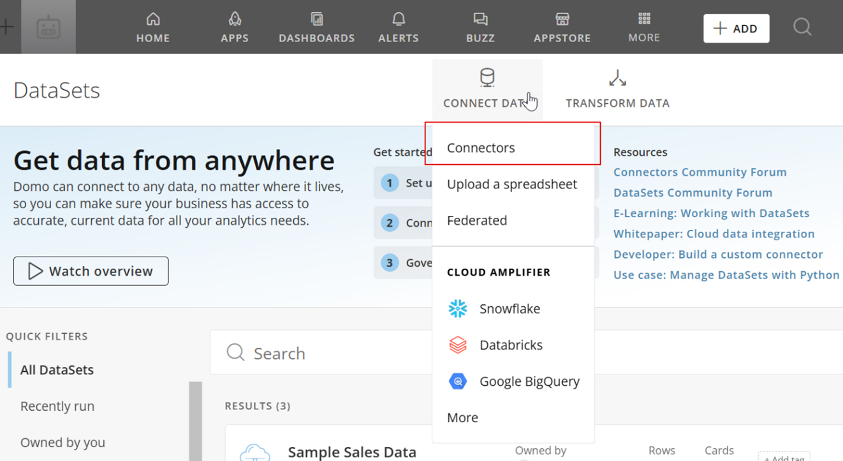Screen dimensions: 843x461
Task: Click the Add button
Action: tap(736, 29)
